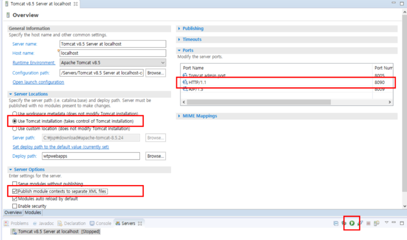Viewport: 407px width, 240px height.
Task: Select the Use custom location radio option
Action: pyautogui.click(x=15, y=129)
